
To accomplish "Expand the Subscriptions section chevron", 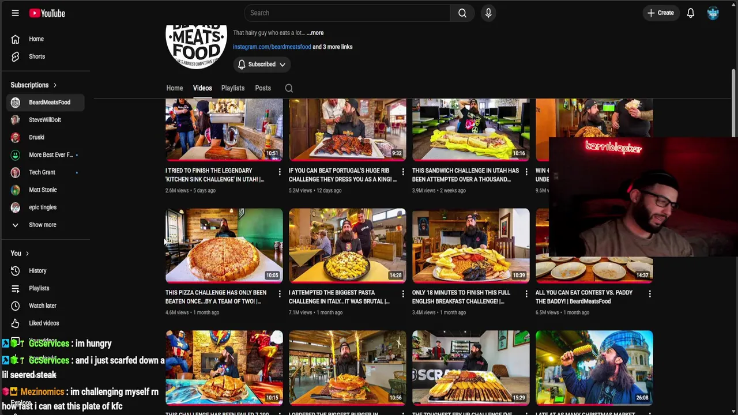I will [x=55, y=85].
